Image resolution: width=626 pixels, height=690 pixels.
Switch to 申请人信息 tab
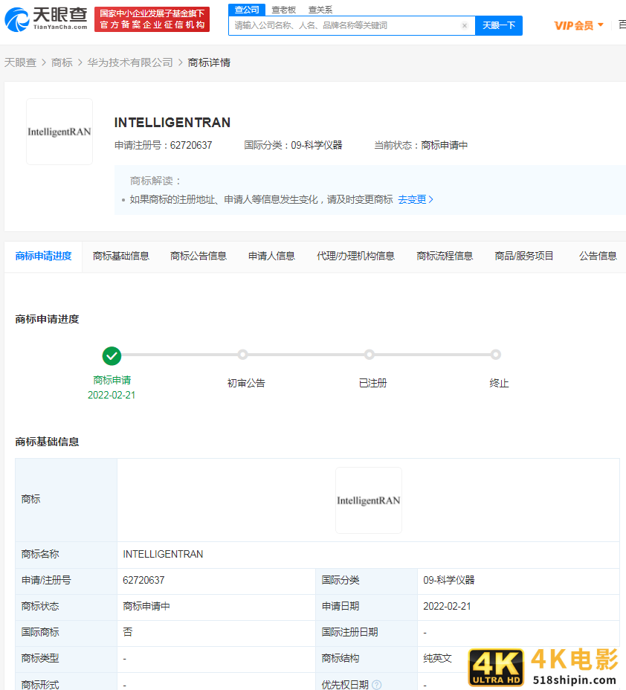click(271, 256)
